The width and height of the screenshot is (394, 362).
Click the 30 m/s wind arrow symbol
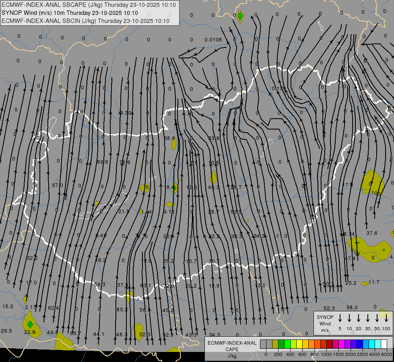[x=367, y=318]
